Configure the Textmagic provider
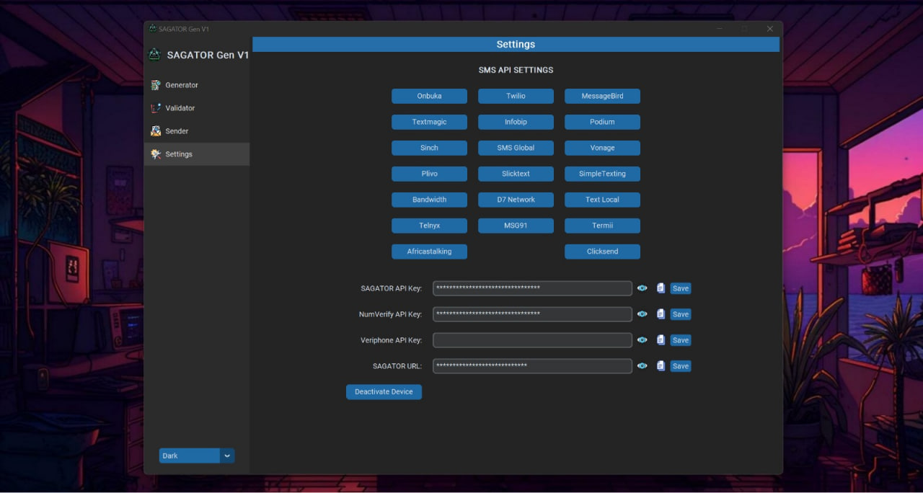The image size is (923, 493). 429,122
